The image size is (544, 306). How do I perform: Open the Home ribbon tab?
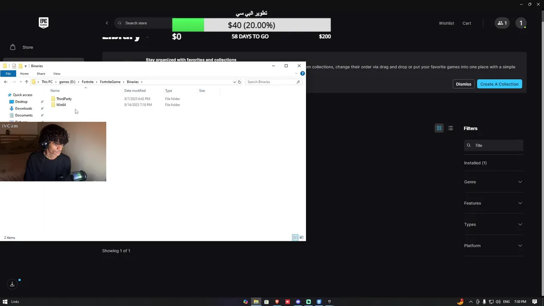point(24,74)
